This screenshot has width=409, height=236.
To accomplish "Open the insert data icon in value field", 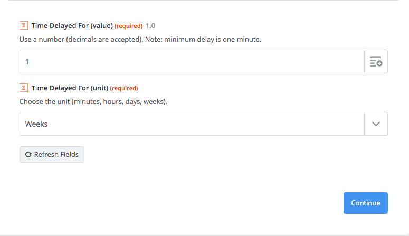I will click(376, 62).
